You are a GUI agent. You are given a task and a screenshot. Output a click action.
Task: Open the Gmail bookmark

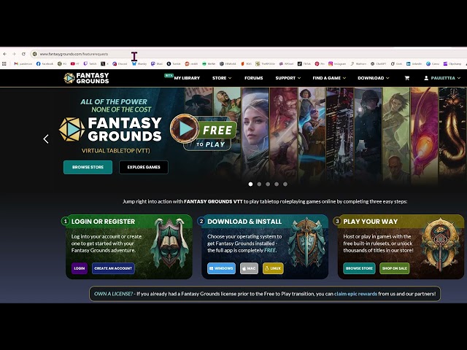(23, 63)
